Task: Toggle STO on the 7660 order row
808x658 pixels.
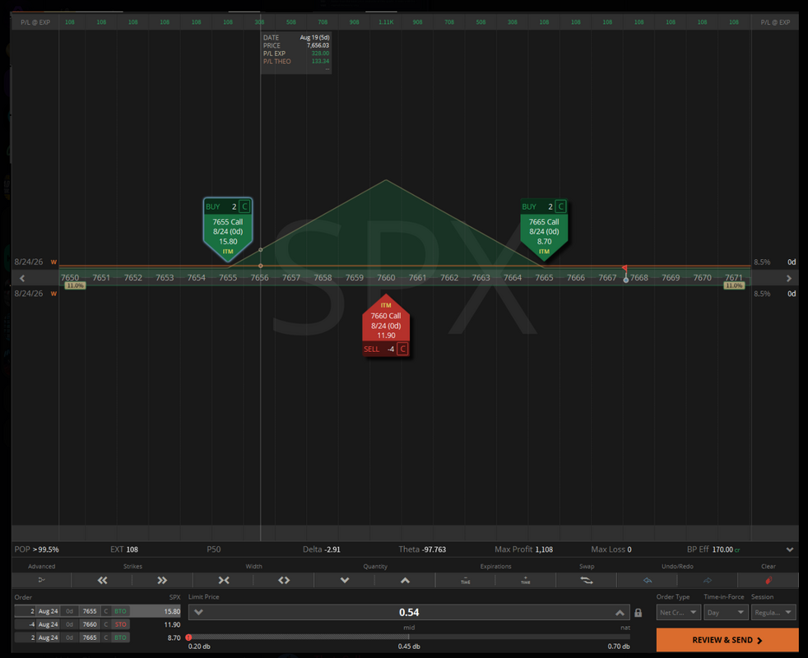Action: pos(121,624)
